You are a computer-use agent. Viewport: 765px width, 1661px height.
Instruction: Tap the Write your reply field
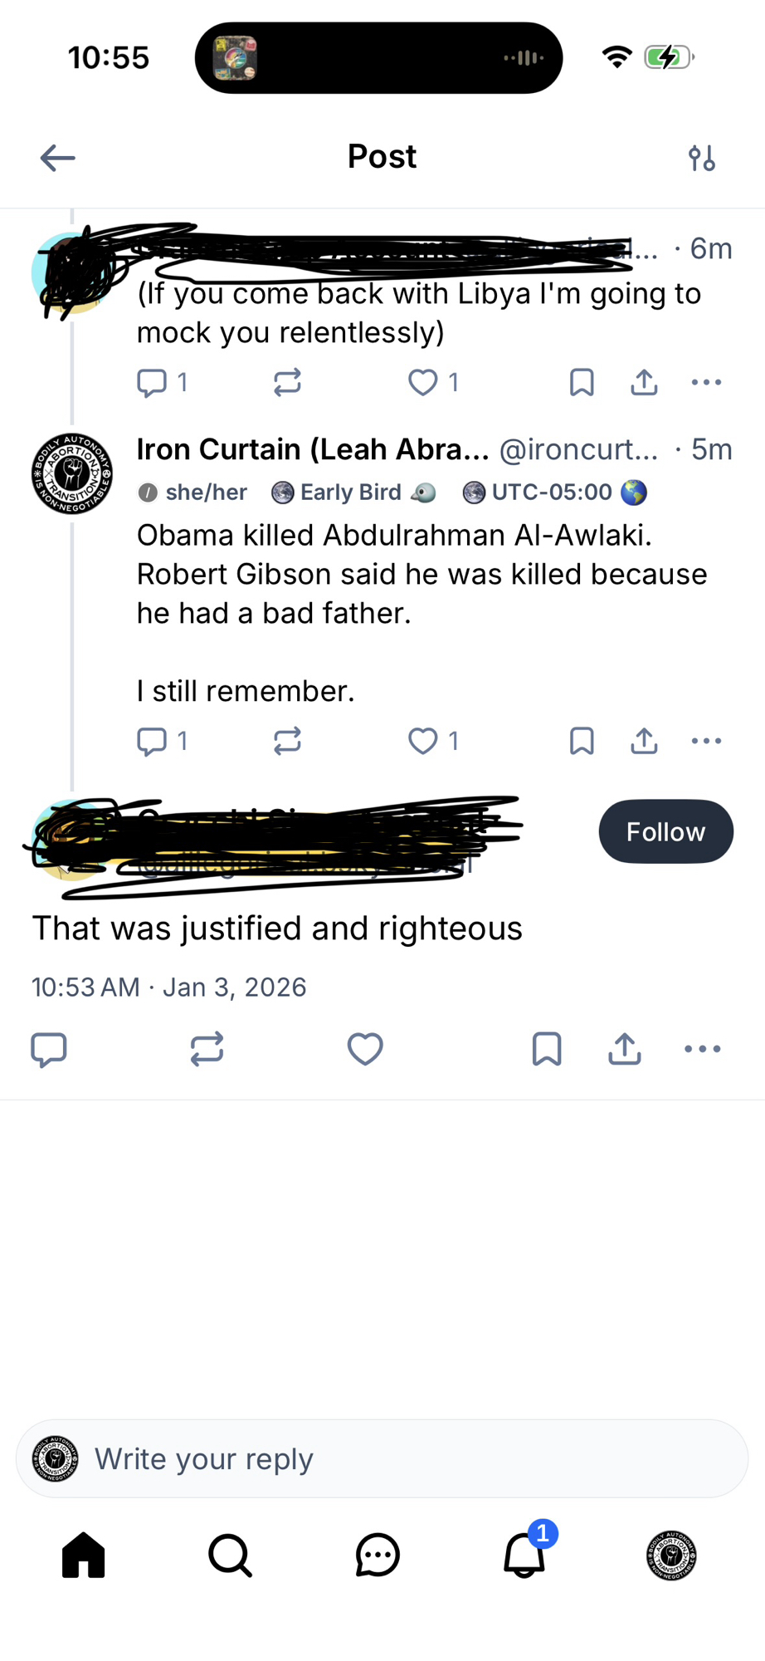coord(382,1459)
